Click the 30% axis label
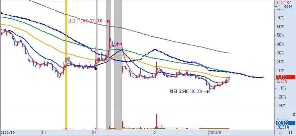 click(x=280, y=53)
